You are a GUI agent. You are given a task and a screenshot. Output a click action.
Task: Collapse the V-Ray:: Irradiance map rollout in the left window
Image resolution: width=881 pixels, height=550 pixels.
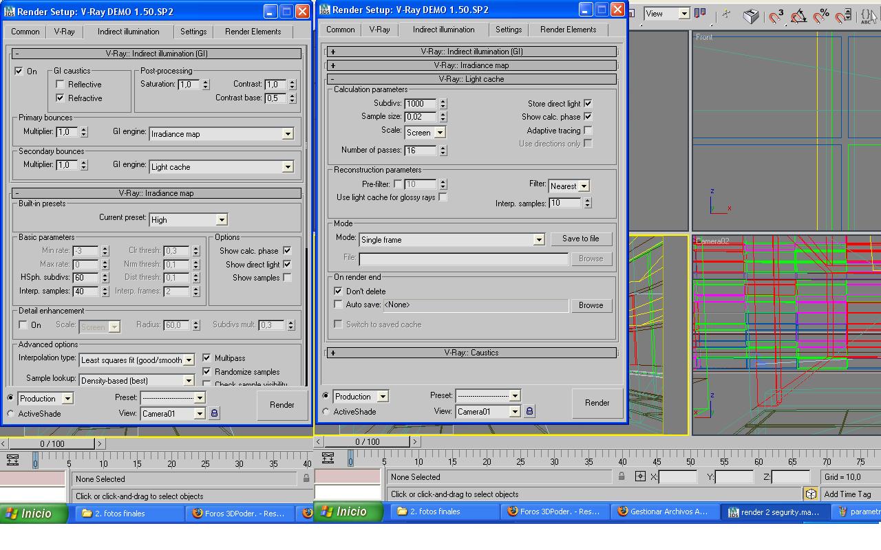pyautogui.click(x=156, y=193)
